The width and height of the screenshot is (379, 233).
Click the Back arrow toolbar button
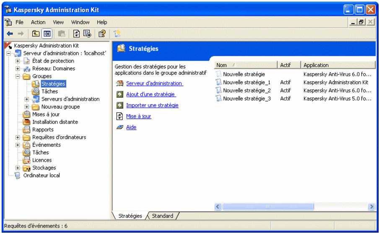tap(10, 34)
